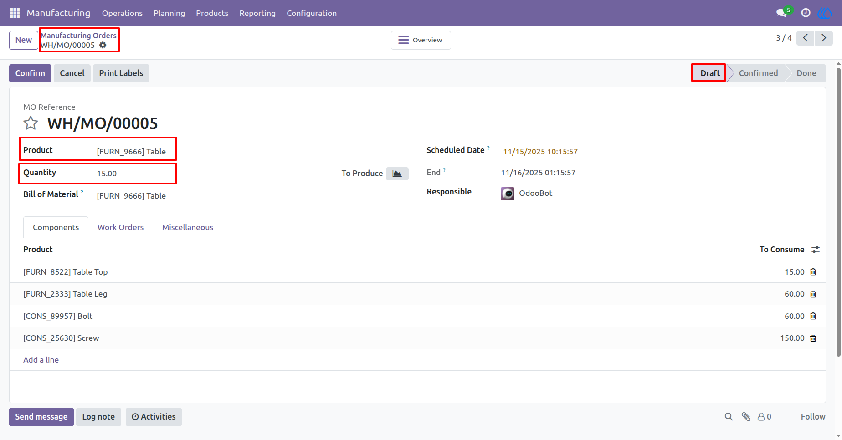Open the Planning menu
Viewport: 842px width, 440px height.
point(169,13)
